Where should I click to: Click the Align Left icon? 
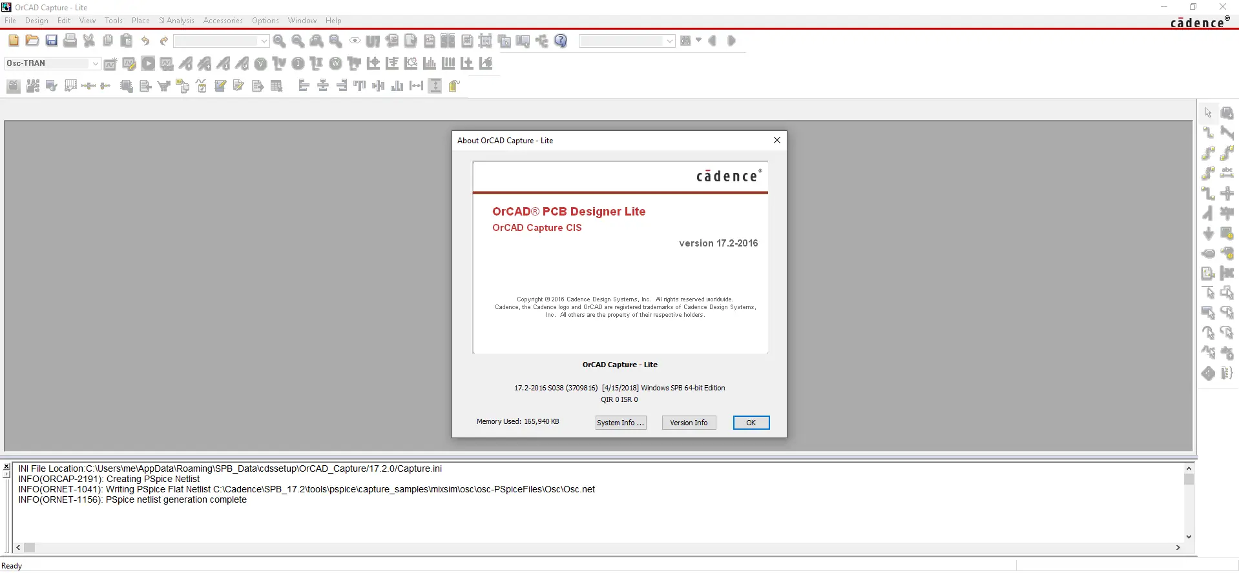click(304, 86)
